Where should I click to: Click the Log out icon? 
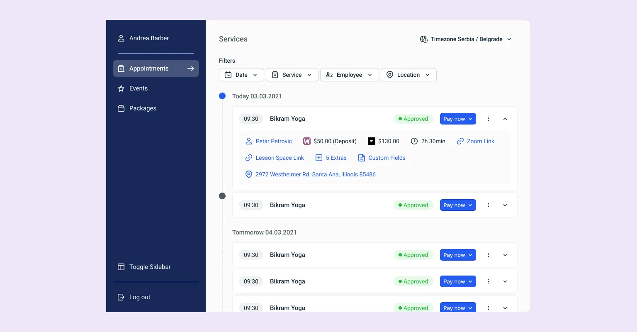(x=121, y=297)
